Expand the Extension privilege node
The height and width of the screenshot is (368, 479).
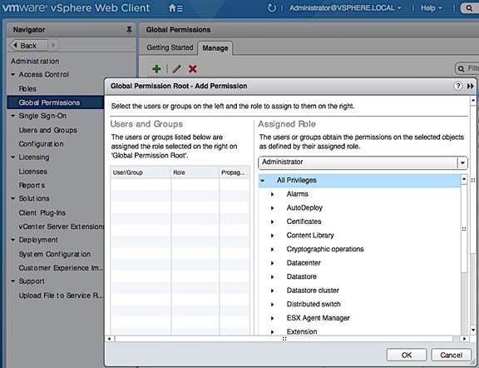(x=272, y=331)
